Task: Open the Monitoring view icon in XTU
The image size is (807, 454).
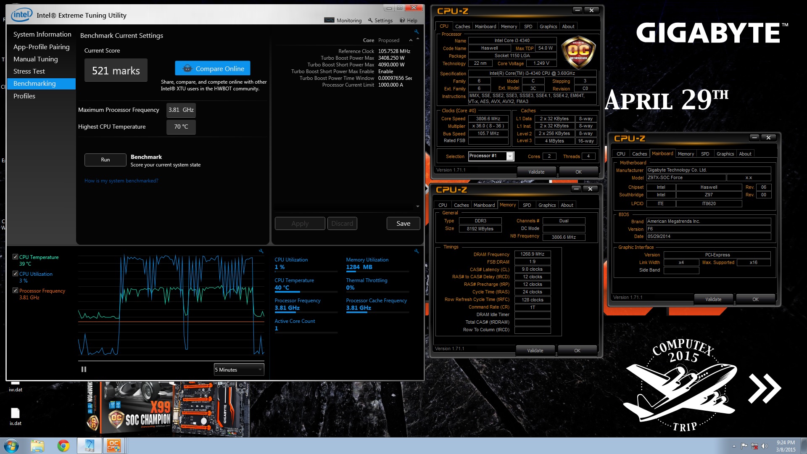Action: (x=329, y=20)
